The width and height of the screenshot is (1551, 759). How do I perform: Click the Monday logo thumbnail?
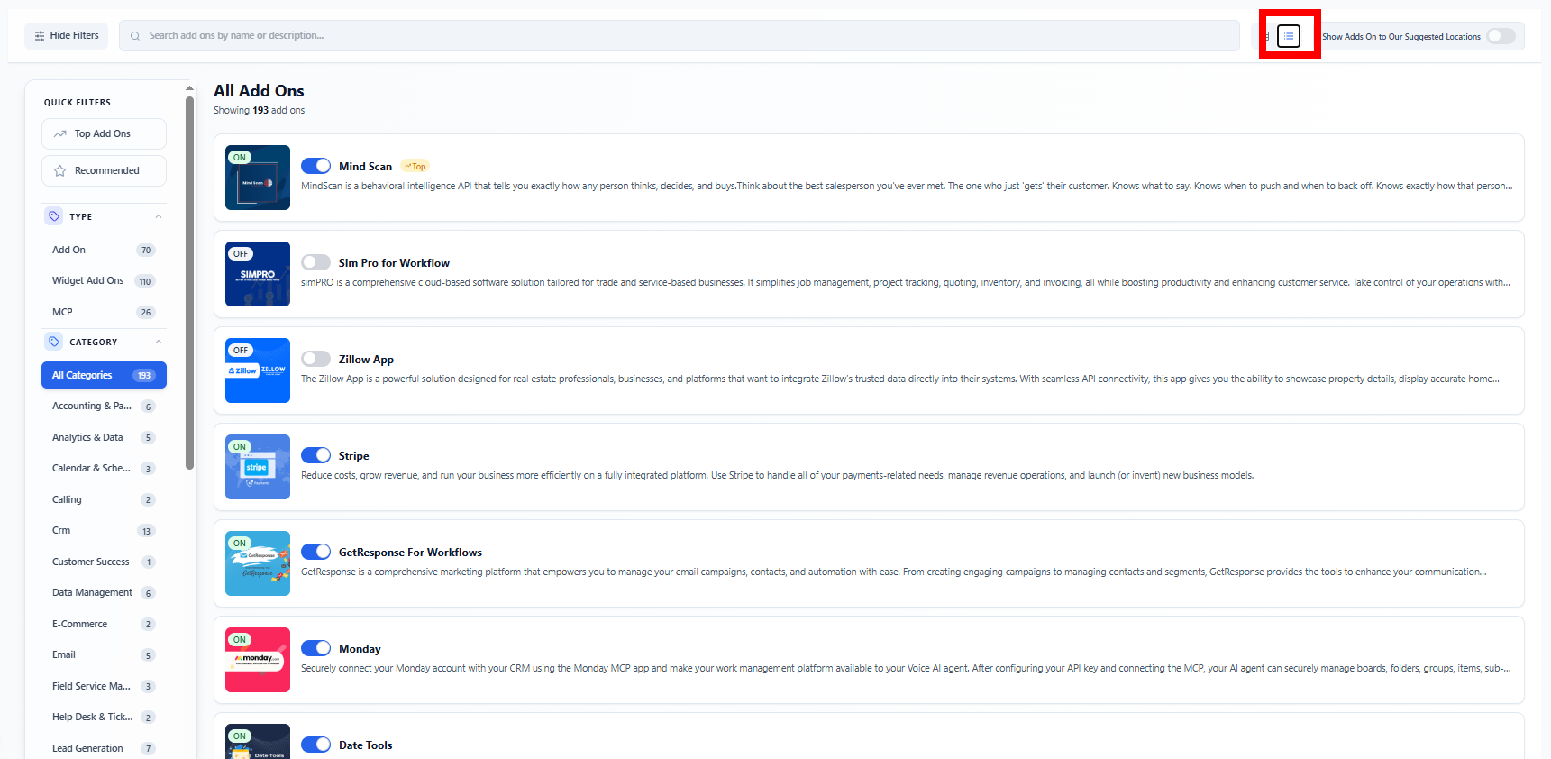point(258,660)
